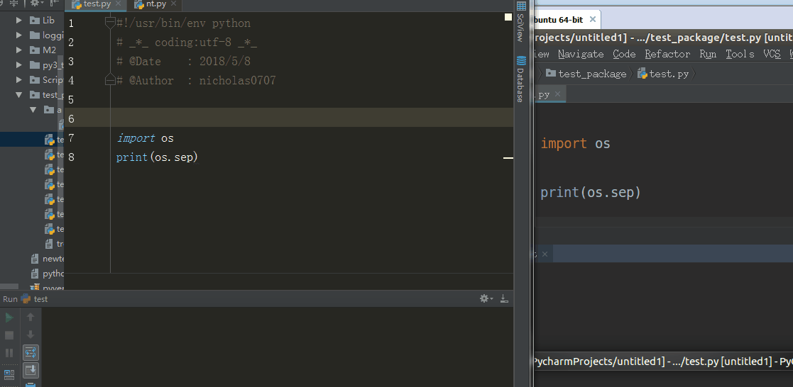
Task: Click test_package breadcrumb in Ubuntu window
Action: coord(586,74)
